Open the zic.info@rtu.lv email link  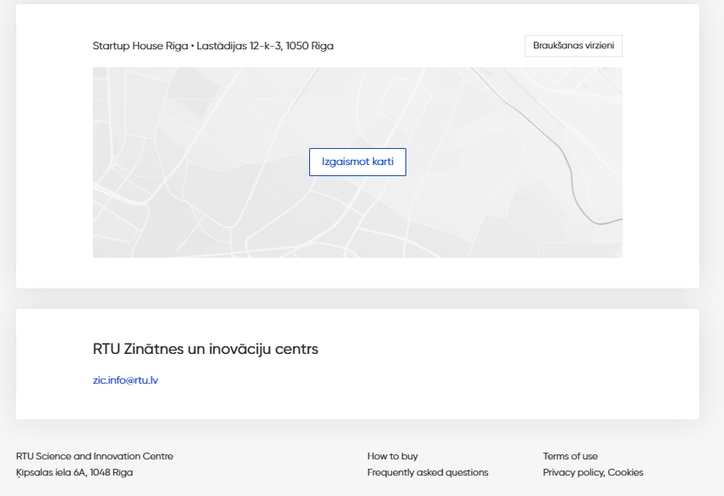tap(125, 380)
